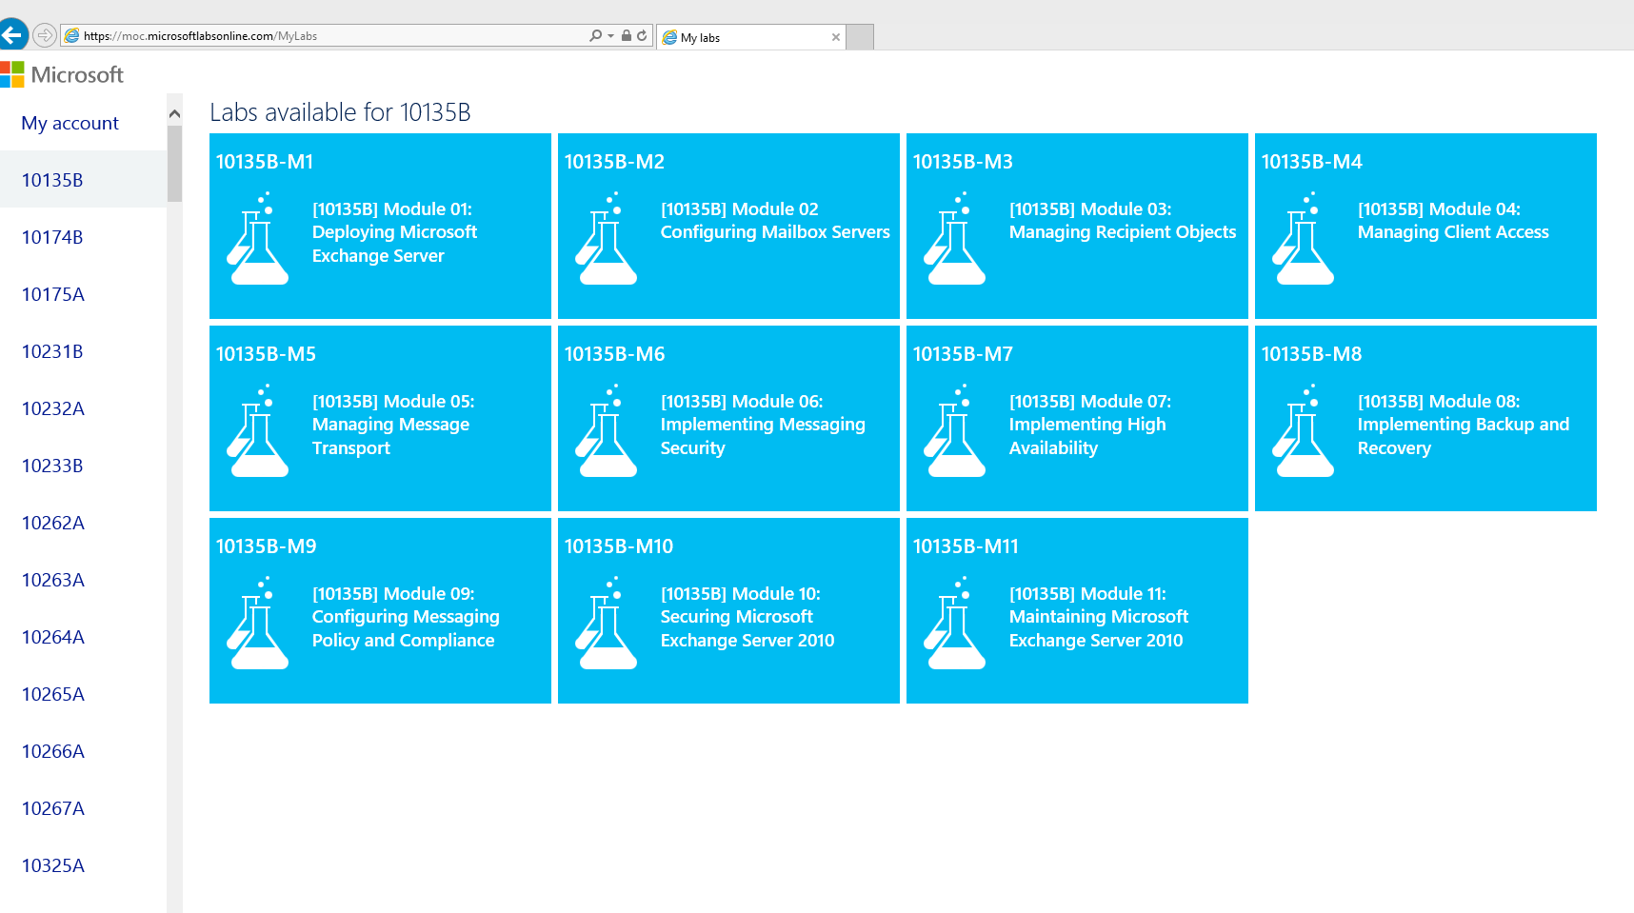
Task: Click flask icon on 10135B-M3 tile
Action: pyautogui.click(x=955, y=238)
